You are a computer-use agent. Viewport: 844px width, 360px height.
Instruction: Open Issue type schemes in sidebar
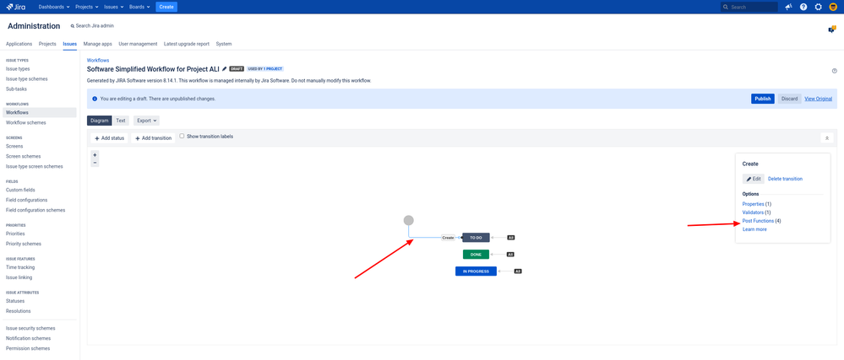pos(26,79)
